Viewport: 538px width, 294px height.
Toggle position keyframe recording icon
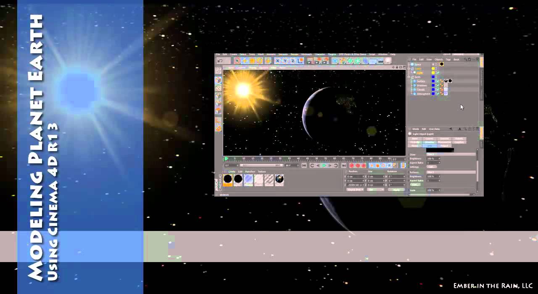[372, 165]
